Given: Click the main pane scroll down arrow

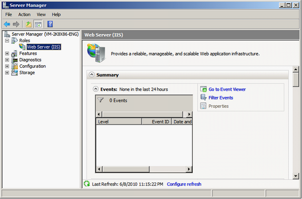Looking at the screenshot, I should [295, 176].
